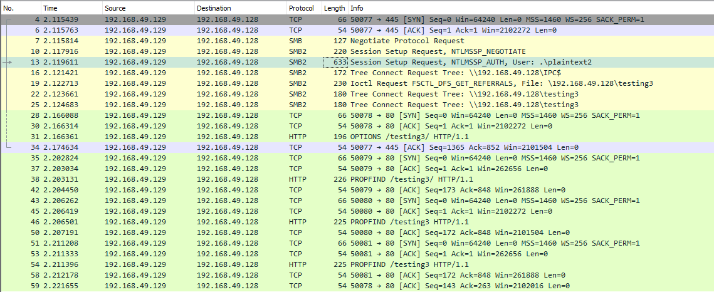Click length value 230 of packet 19
This screenshot has width=714, height=292.
pos(340,83)
